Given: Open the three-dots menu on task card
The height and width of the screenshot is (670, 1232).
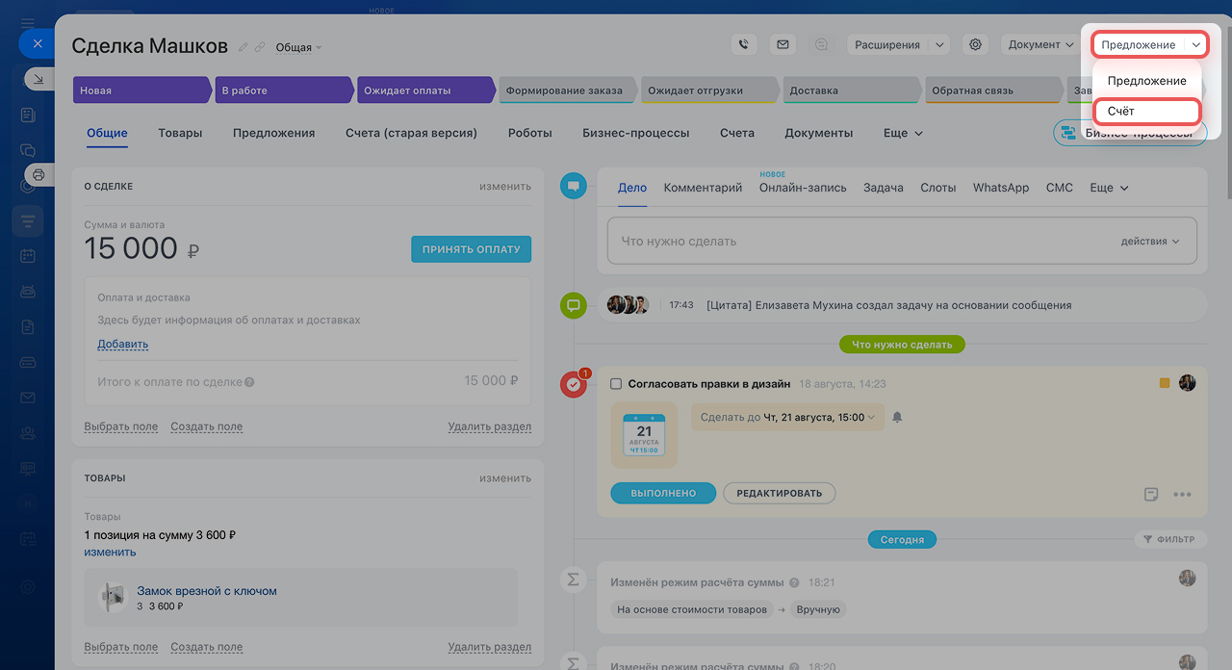Looking at the screenshot, I should tap(1182, 494).
